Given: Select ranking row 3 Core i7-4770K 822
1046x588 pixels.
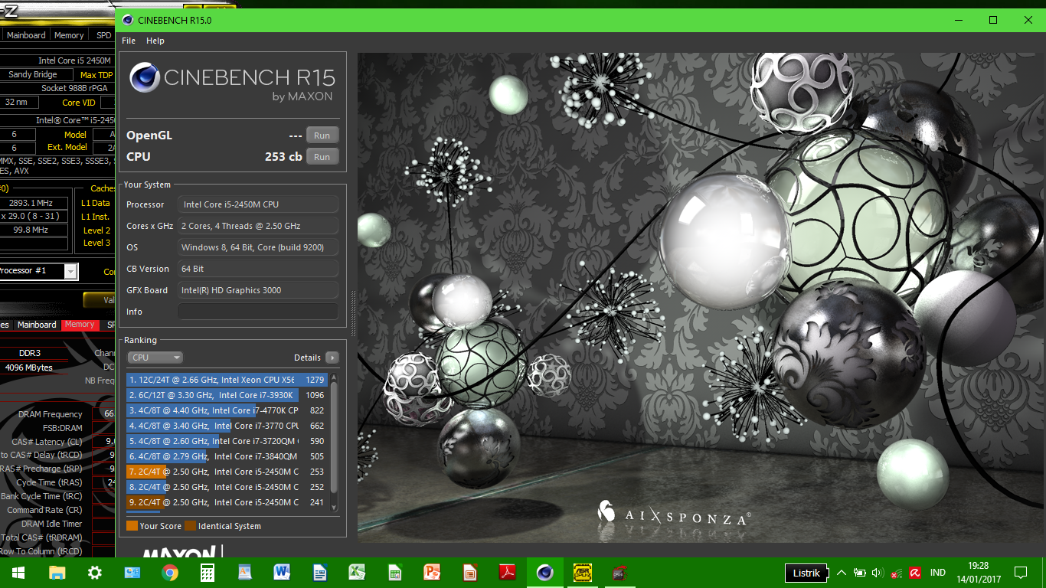Looking at the screenshot, I should coord(227,410).
